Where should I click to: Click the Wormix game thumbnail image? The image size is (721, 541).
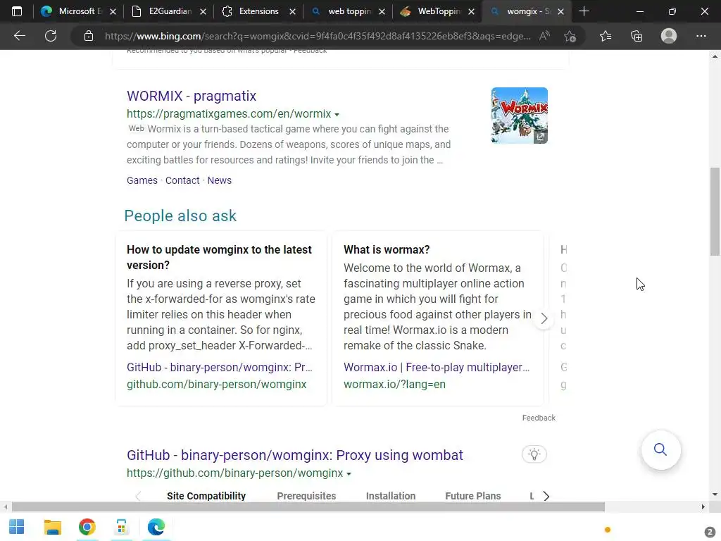coord(519,116)
